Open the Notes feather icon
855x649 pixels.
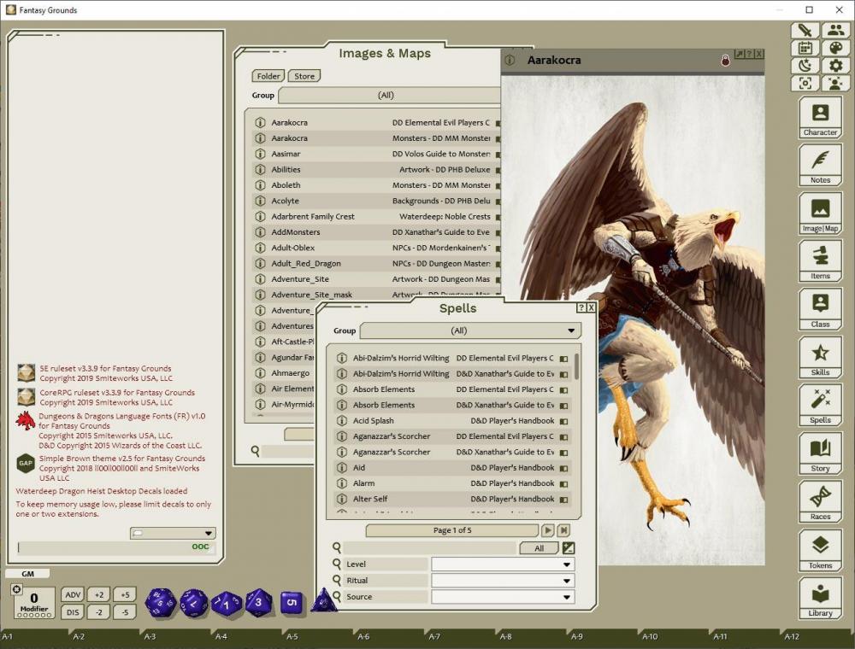coord(820,165)
